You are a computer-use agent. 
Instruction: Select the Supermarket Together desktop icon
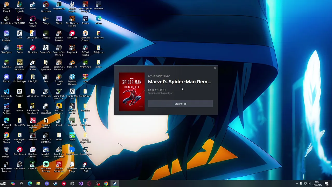click(x=33, y=123)
